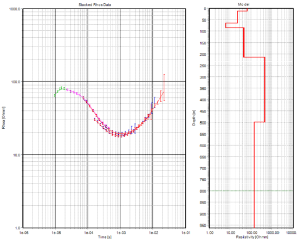Click the magenta data curve near 1e-05

tap(75, 93)
